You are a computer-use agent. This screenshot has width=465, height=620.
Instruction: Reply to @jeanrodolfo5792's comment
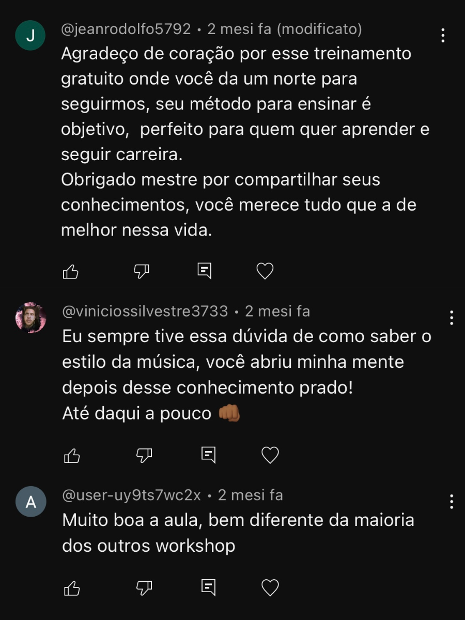tap(205, 271)
